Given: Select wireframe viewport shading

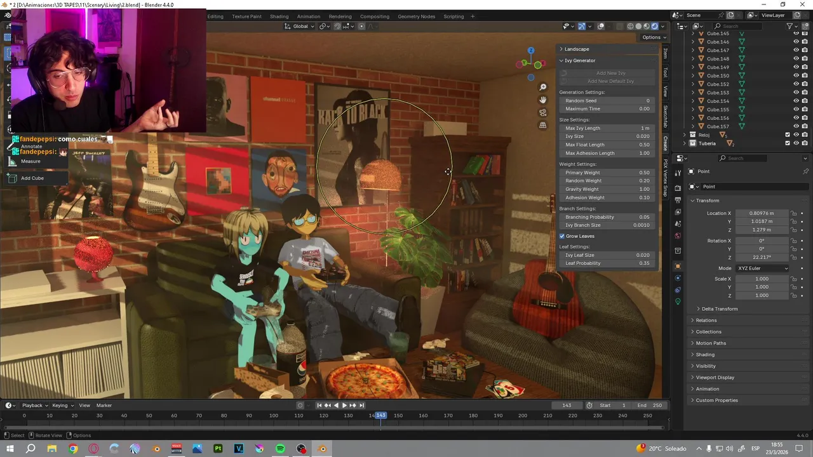Looking at the screenshot, I should (630, 26).
